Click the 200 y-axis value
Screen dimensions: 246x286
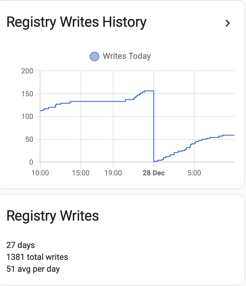(27, 71)
